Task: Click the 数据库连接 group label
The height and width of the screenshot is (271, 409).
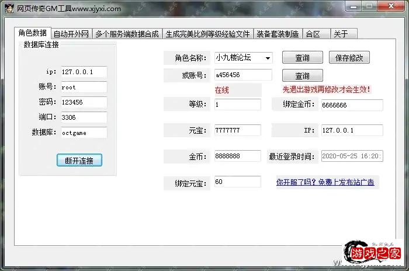Action: pos(41,44)
